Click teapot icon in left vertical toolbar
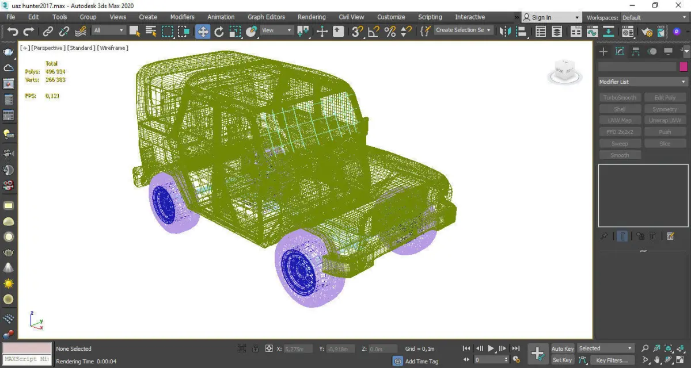Screen dimensions: 691x368 click(9, 52)
